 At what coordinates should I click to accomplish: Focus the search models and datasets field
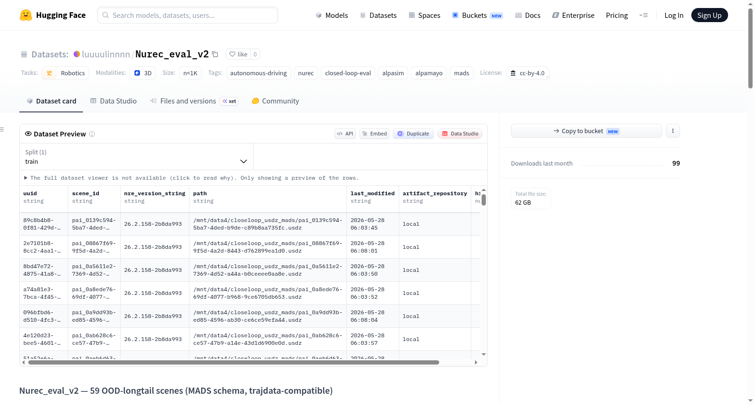(x=188, y=15)
